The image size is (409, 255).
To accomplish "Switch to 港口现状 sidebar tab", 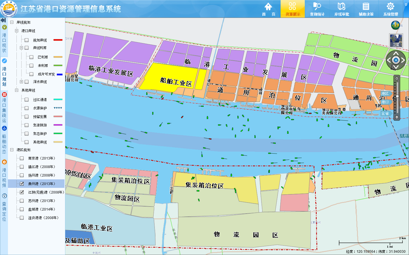I will [x=4, y=39].
